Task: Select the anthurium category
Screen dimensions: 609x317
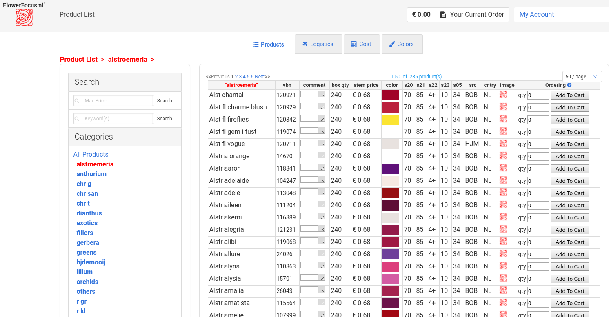Action: [91, 174]
